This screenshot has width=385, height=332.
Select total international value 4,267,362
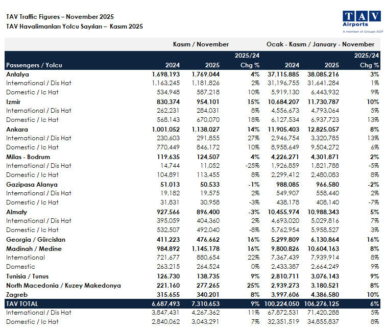pos(205,313)
